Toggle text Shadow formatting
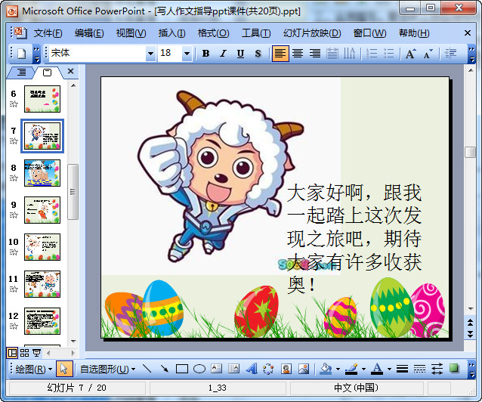Viewport: 482px width, 402px height. (258, 54)
